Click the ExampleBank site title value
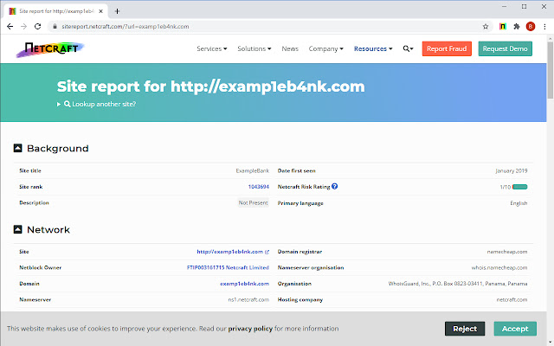Viewport: 554px width, 346px height. [252, 171]
